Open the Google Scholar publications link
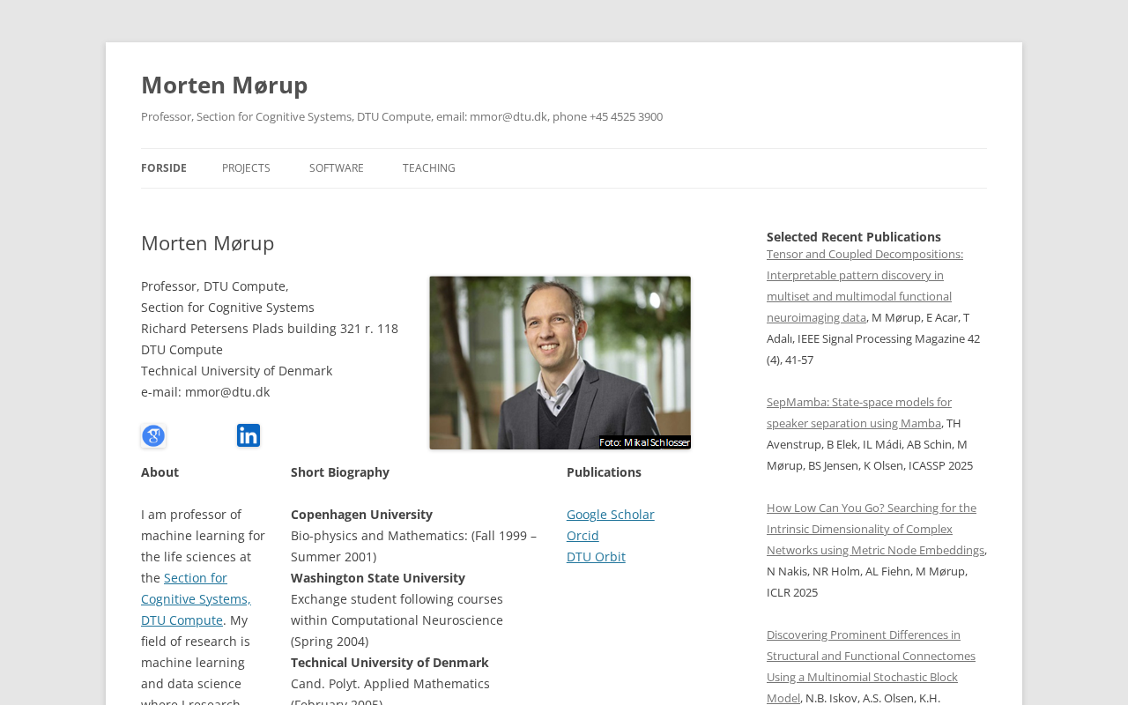The image size is (1128, 705). (x=610, y=515)
